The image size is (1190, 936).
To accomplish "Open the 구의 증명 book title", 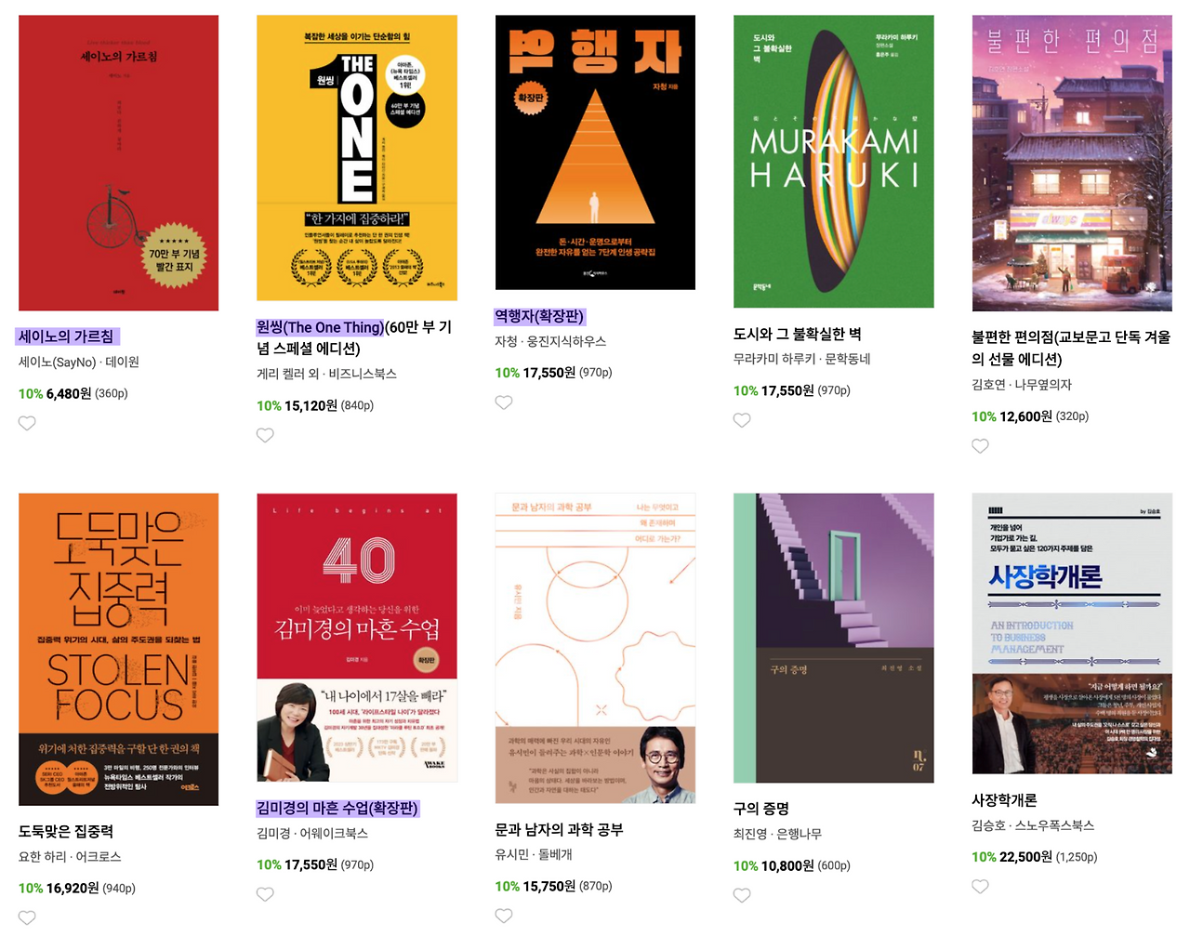I will 760,809.
